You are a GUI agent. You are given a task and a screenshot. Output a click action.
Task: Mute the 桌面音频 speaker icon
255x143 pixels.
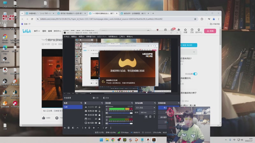pyautogui.click(x=107, y=123)
